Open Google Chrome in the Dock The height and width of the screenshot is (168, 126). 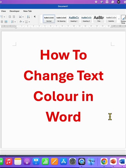coord(104,162)
